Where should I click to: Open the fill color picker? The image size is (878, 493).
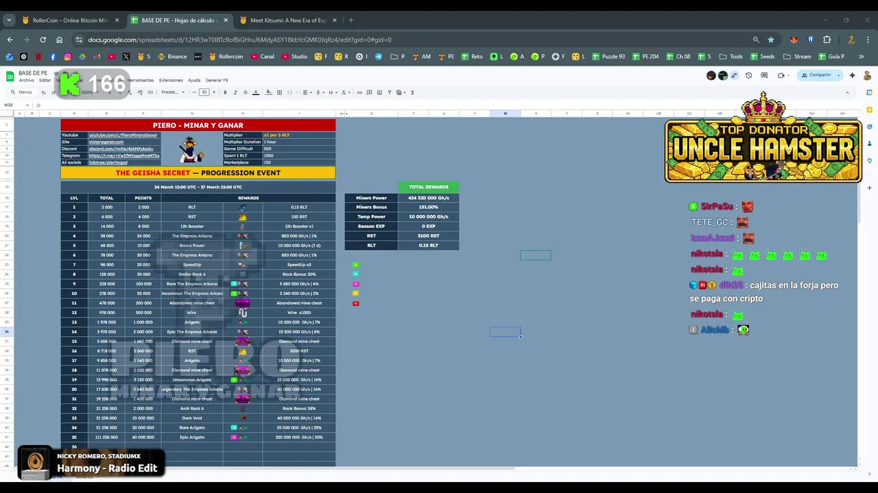pos(269,92)
